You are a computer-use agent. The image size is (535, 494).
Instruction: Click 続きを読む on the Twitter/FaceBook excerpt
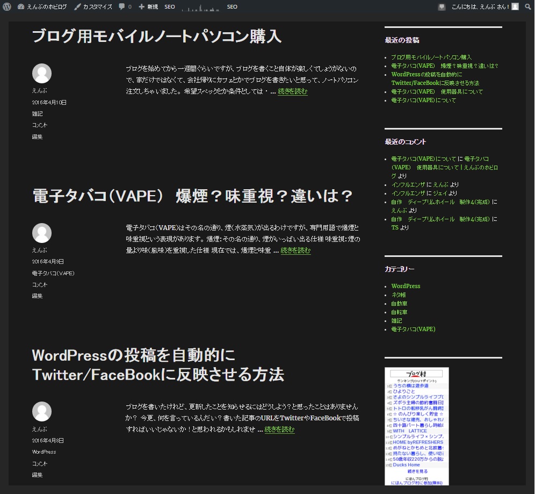pyautogui.click(x=279, y=429)
